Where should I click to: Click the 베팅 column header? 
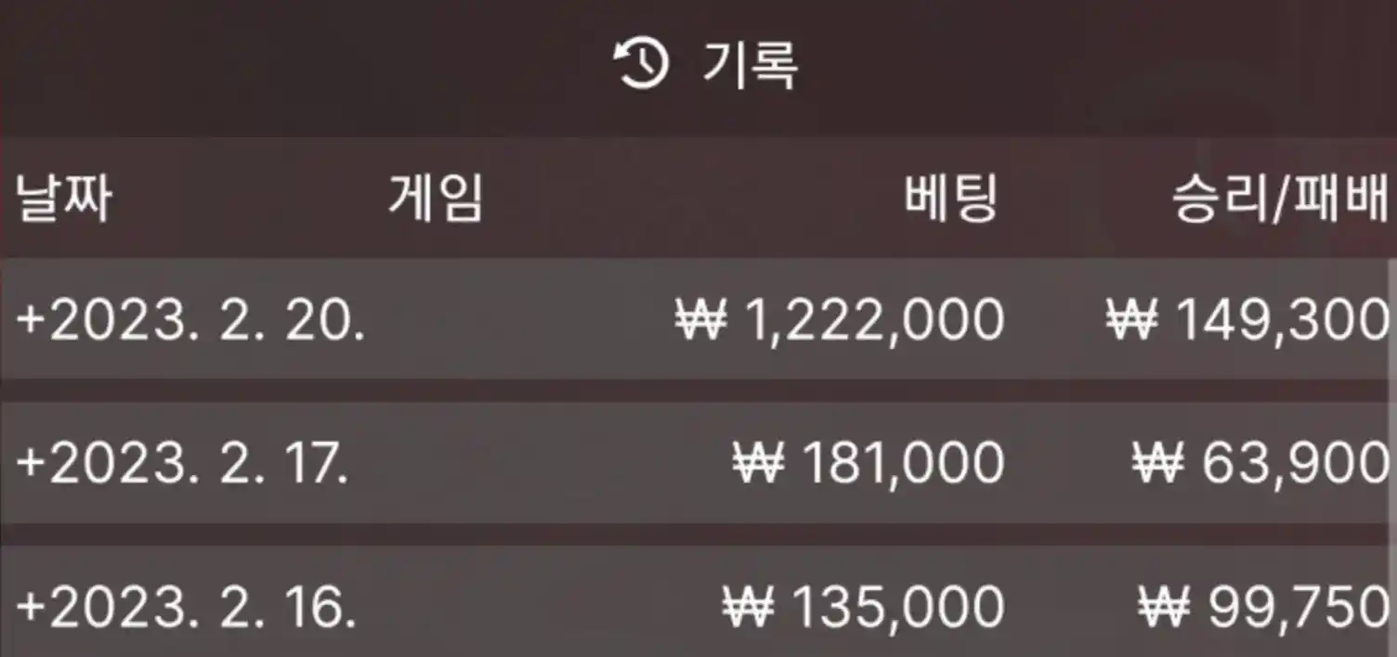(x=952, y=198)
